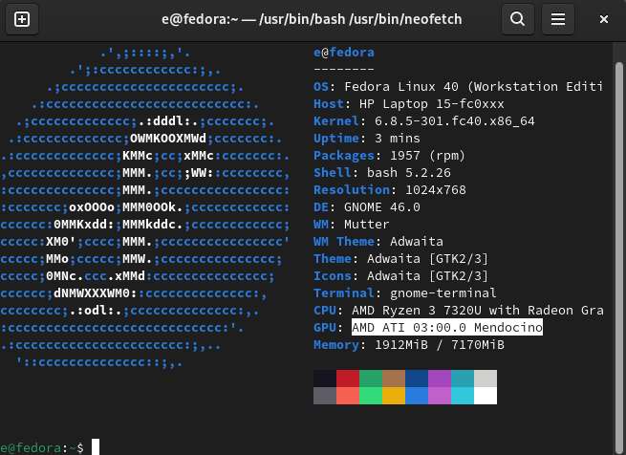
Task: Click the WM Theme line Adwaita
Action: pos(378,241)
